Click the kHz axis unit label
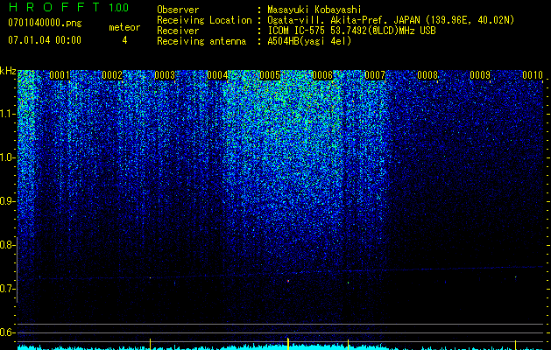Image resolution: width=551 pixels, height=350 pixels. (8, 71)
